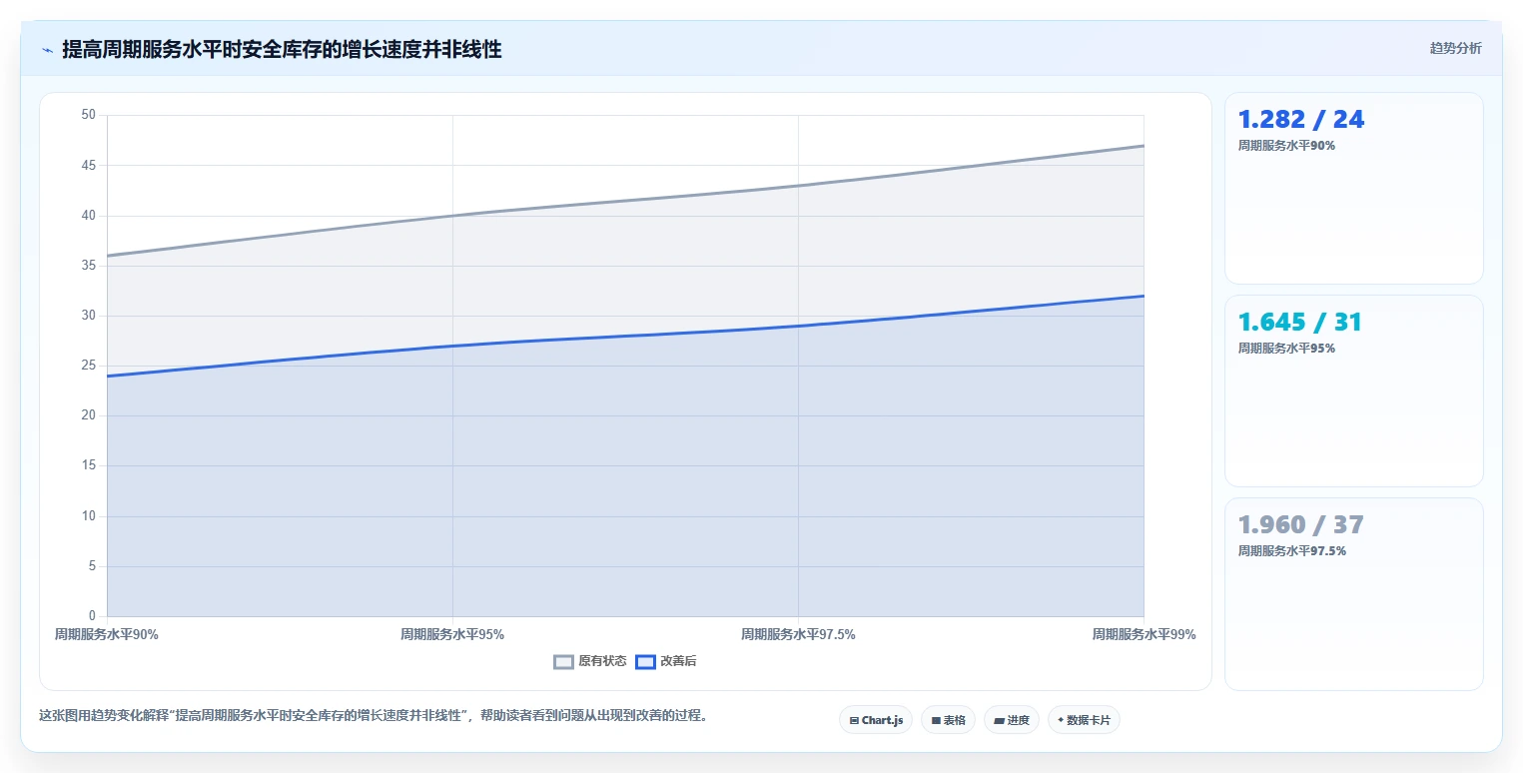The width and height of the screenshot is (1523, 773).
Task: Click the Chart.js tag button
Action: coord(876,720)
